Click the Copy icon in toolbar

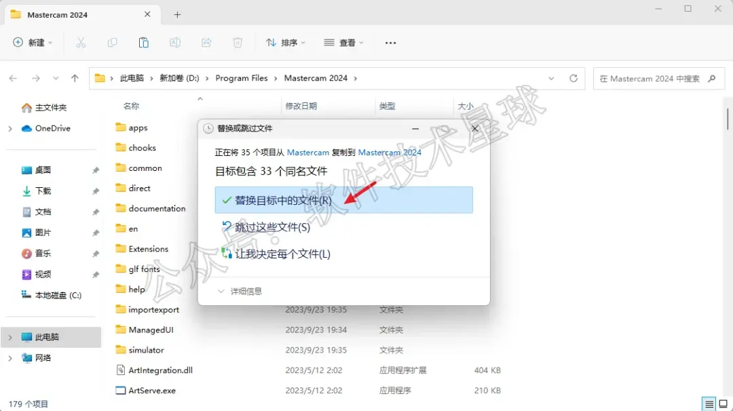pyautogui.click(x=112, y=43)
